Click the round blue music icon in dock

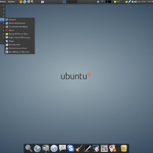(x=54, y=148)
